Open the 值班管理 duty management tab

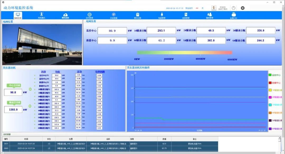pos(210,15)
